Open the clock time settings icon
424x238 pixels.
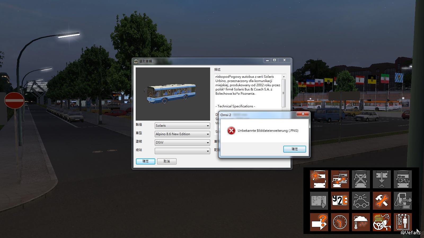coord(340,222)
